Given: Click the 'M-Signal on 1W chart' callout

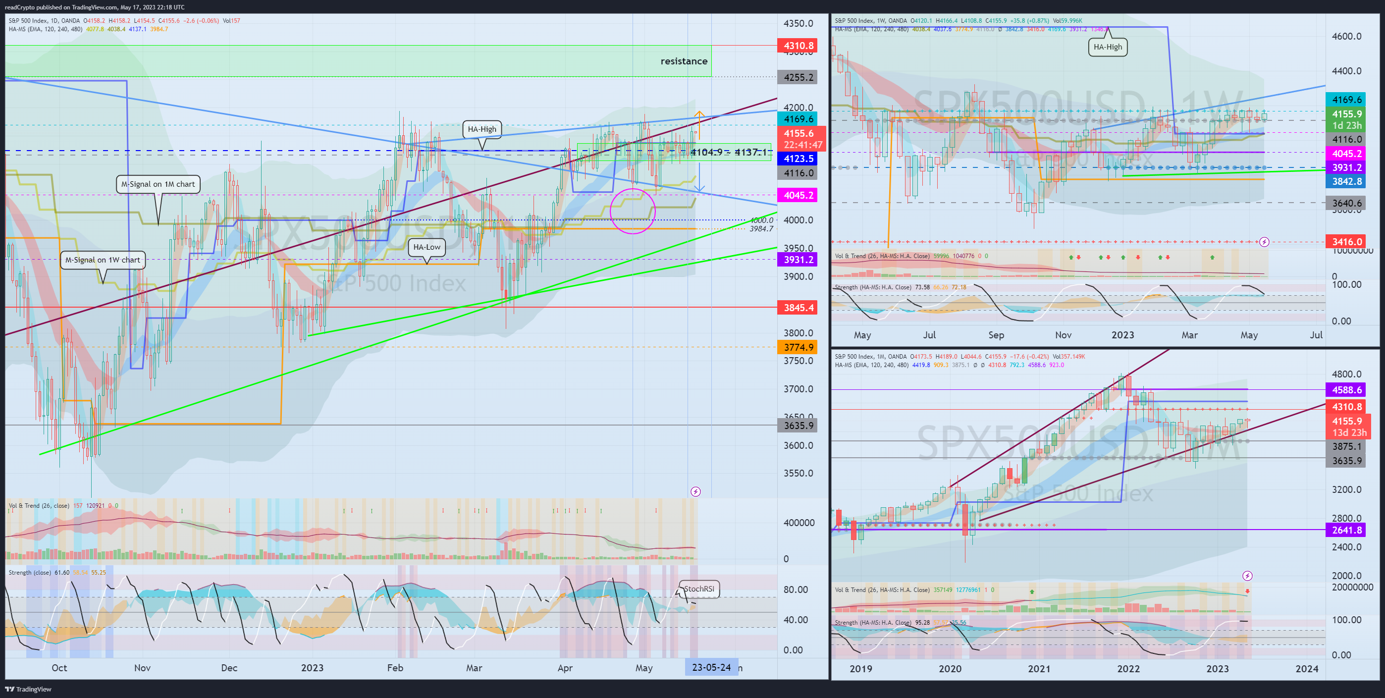Looking at the screenshot, I should (x=102, y=260).
